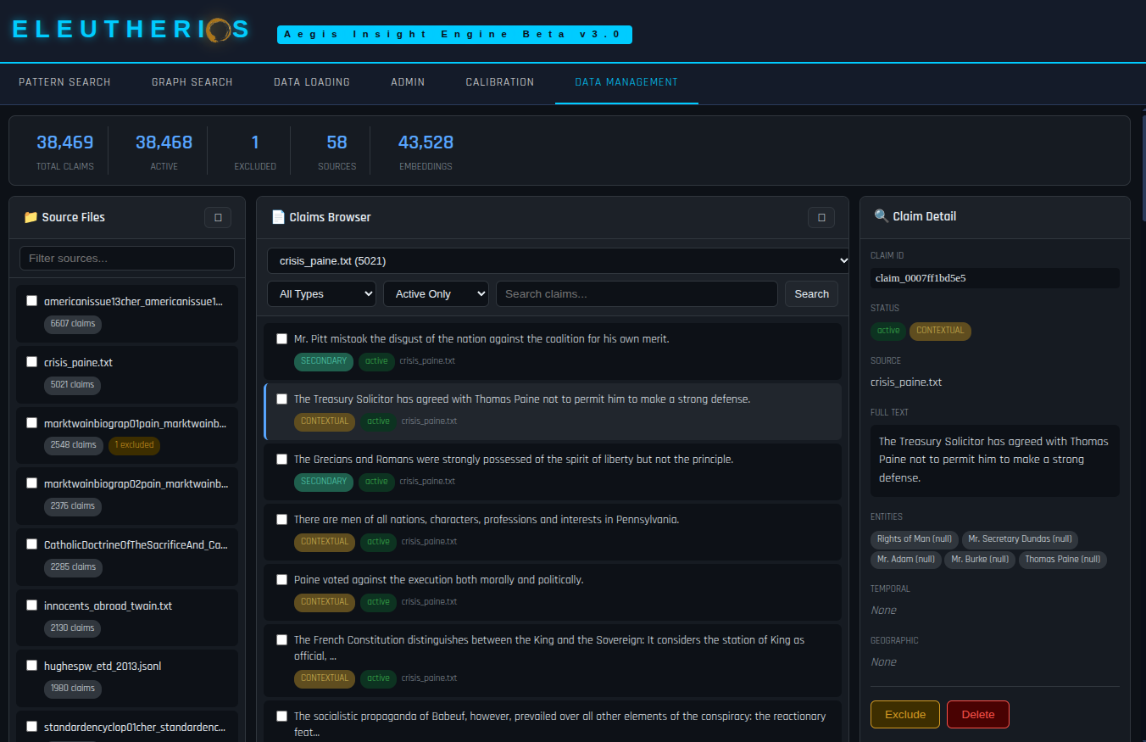Expand the All Types filter dropdown
The image size is (1146, 742).
[321, 294]
